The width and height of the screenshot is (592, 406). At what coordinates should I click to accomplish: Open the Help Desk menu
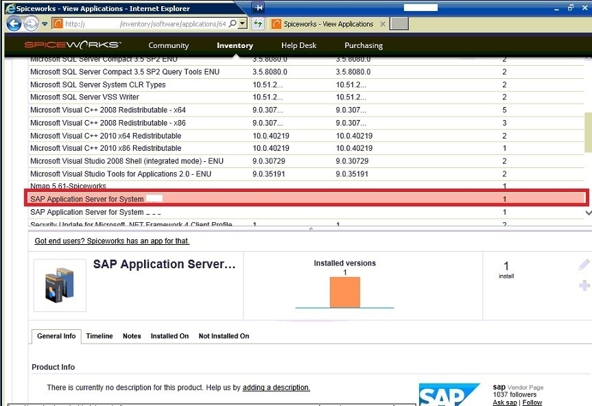[x=298, y=45]
